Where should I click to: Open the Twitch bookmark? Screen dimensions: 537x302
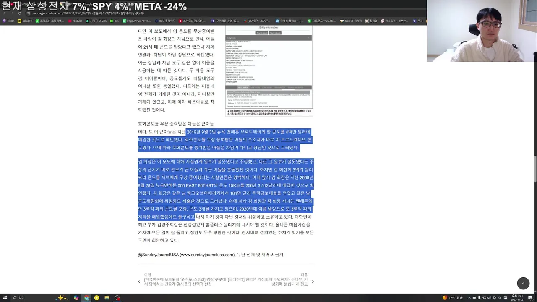pyautogui.click(x=8, y=21)
